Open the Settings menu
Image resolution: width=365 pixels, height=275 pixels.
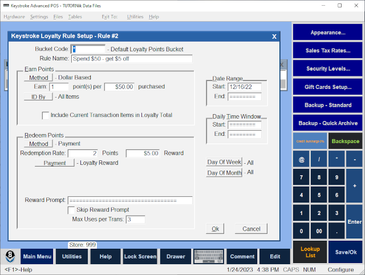click(x=39, y=17)
